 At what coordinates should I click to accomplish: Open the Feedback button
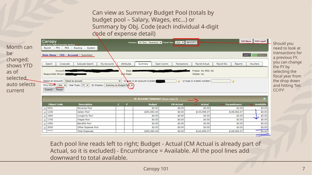(x=260, y=55)
